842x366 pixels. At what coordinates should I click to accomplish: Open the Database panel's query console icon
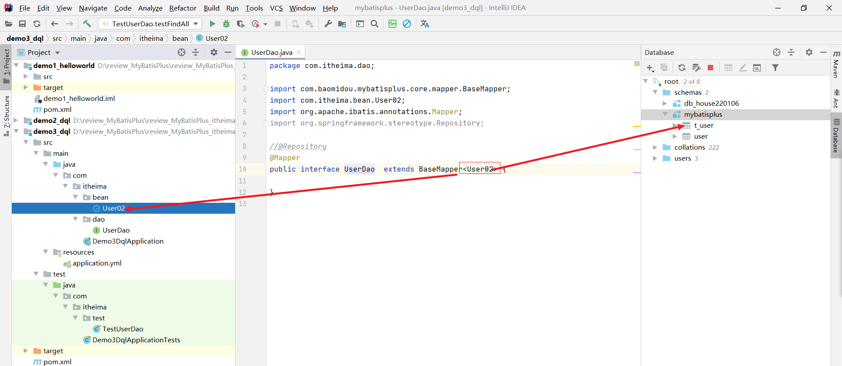click(x=757, y=68)
